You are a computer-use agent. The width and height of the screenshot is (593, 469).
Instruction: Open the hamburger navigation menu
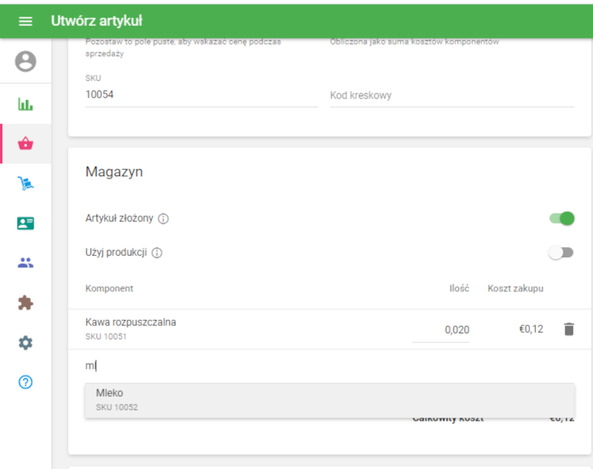coord(25,21)
